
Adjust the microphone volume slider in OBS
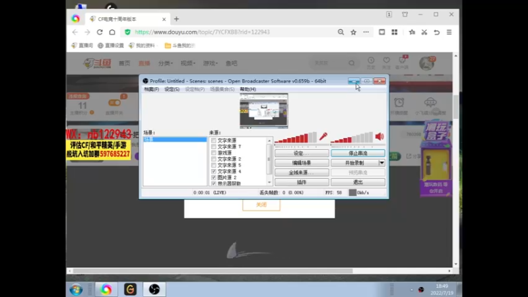302,146
